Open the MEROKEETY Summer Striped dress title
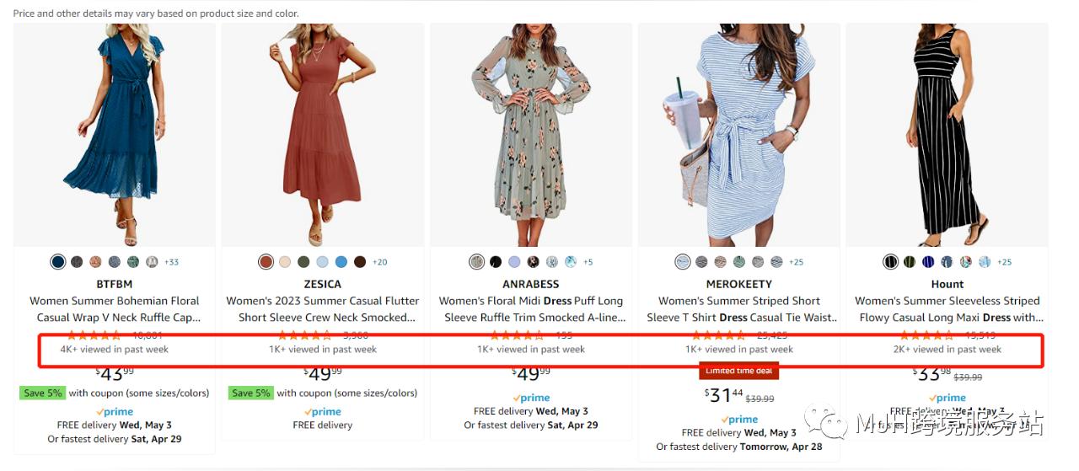 (739, 309)
